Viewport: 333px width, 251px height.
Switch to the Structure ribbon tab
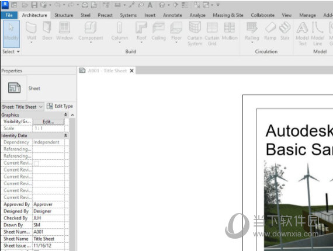(x=64, y=15)
